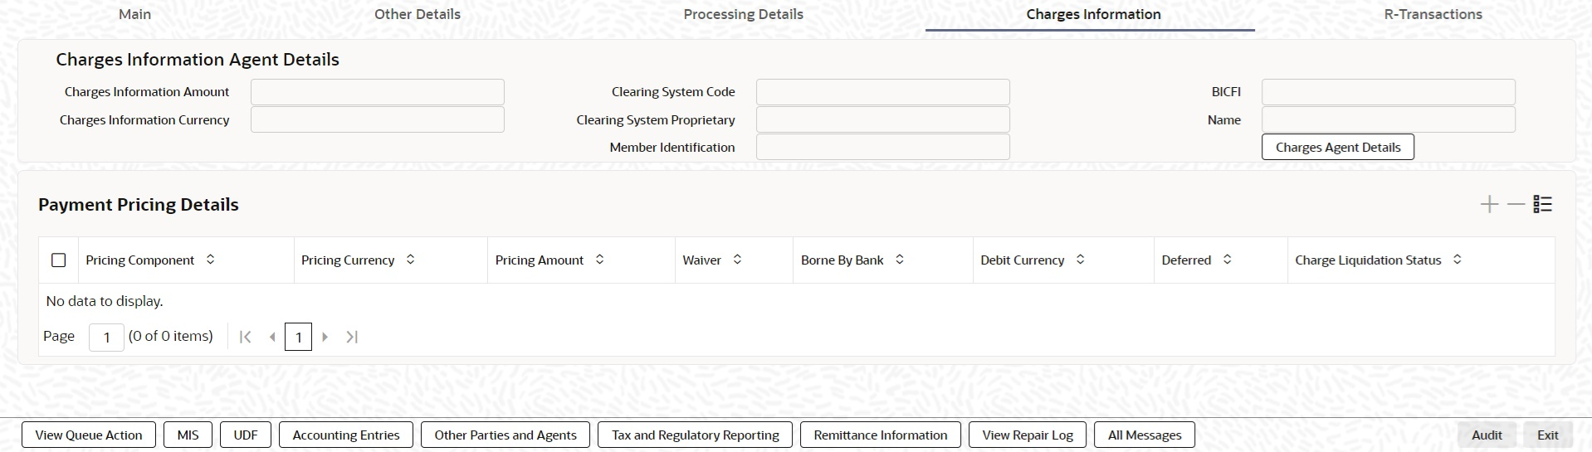Add a row to Payment Pricing Details
This screenshot has height=452, width=1592.
click(x=1489, y=205)
